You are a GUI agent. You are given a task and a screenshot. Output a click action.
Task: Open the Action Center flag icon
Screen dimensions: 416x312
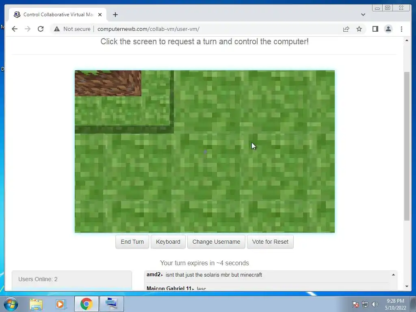[355, 304]
